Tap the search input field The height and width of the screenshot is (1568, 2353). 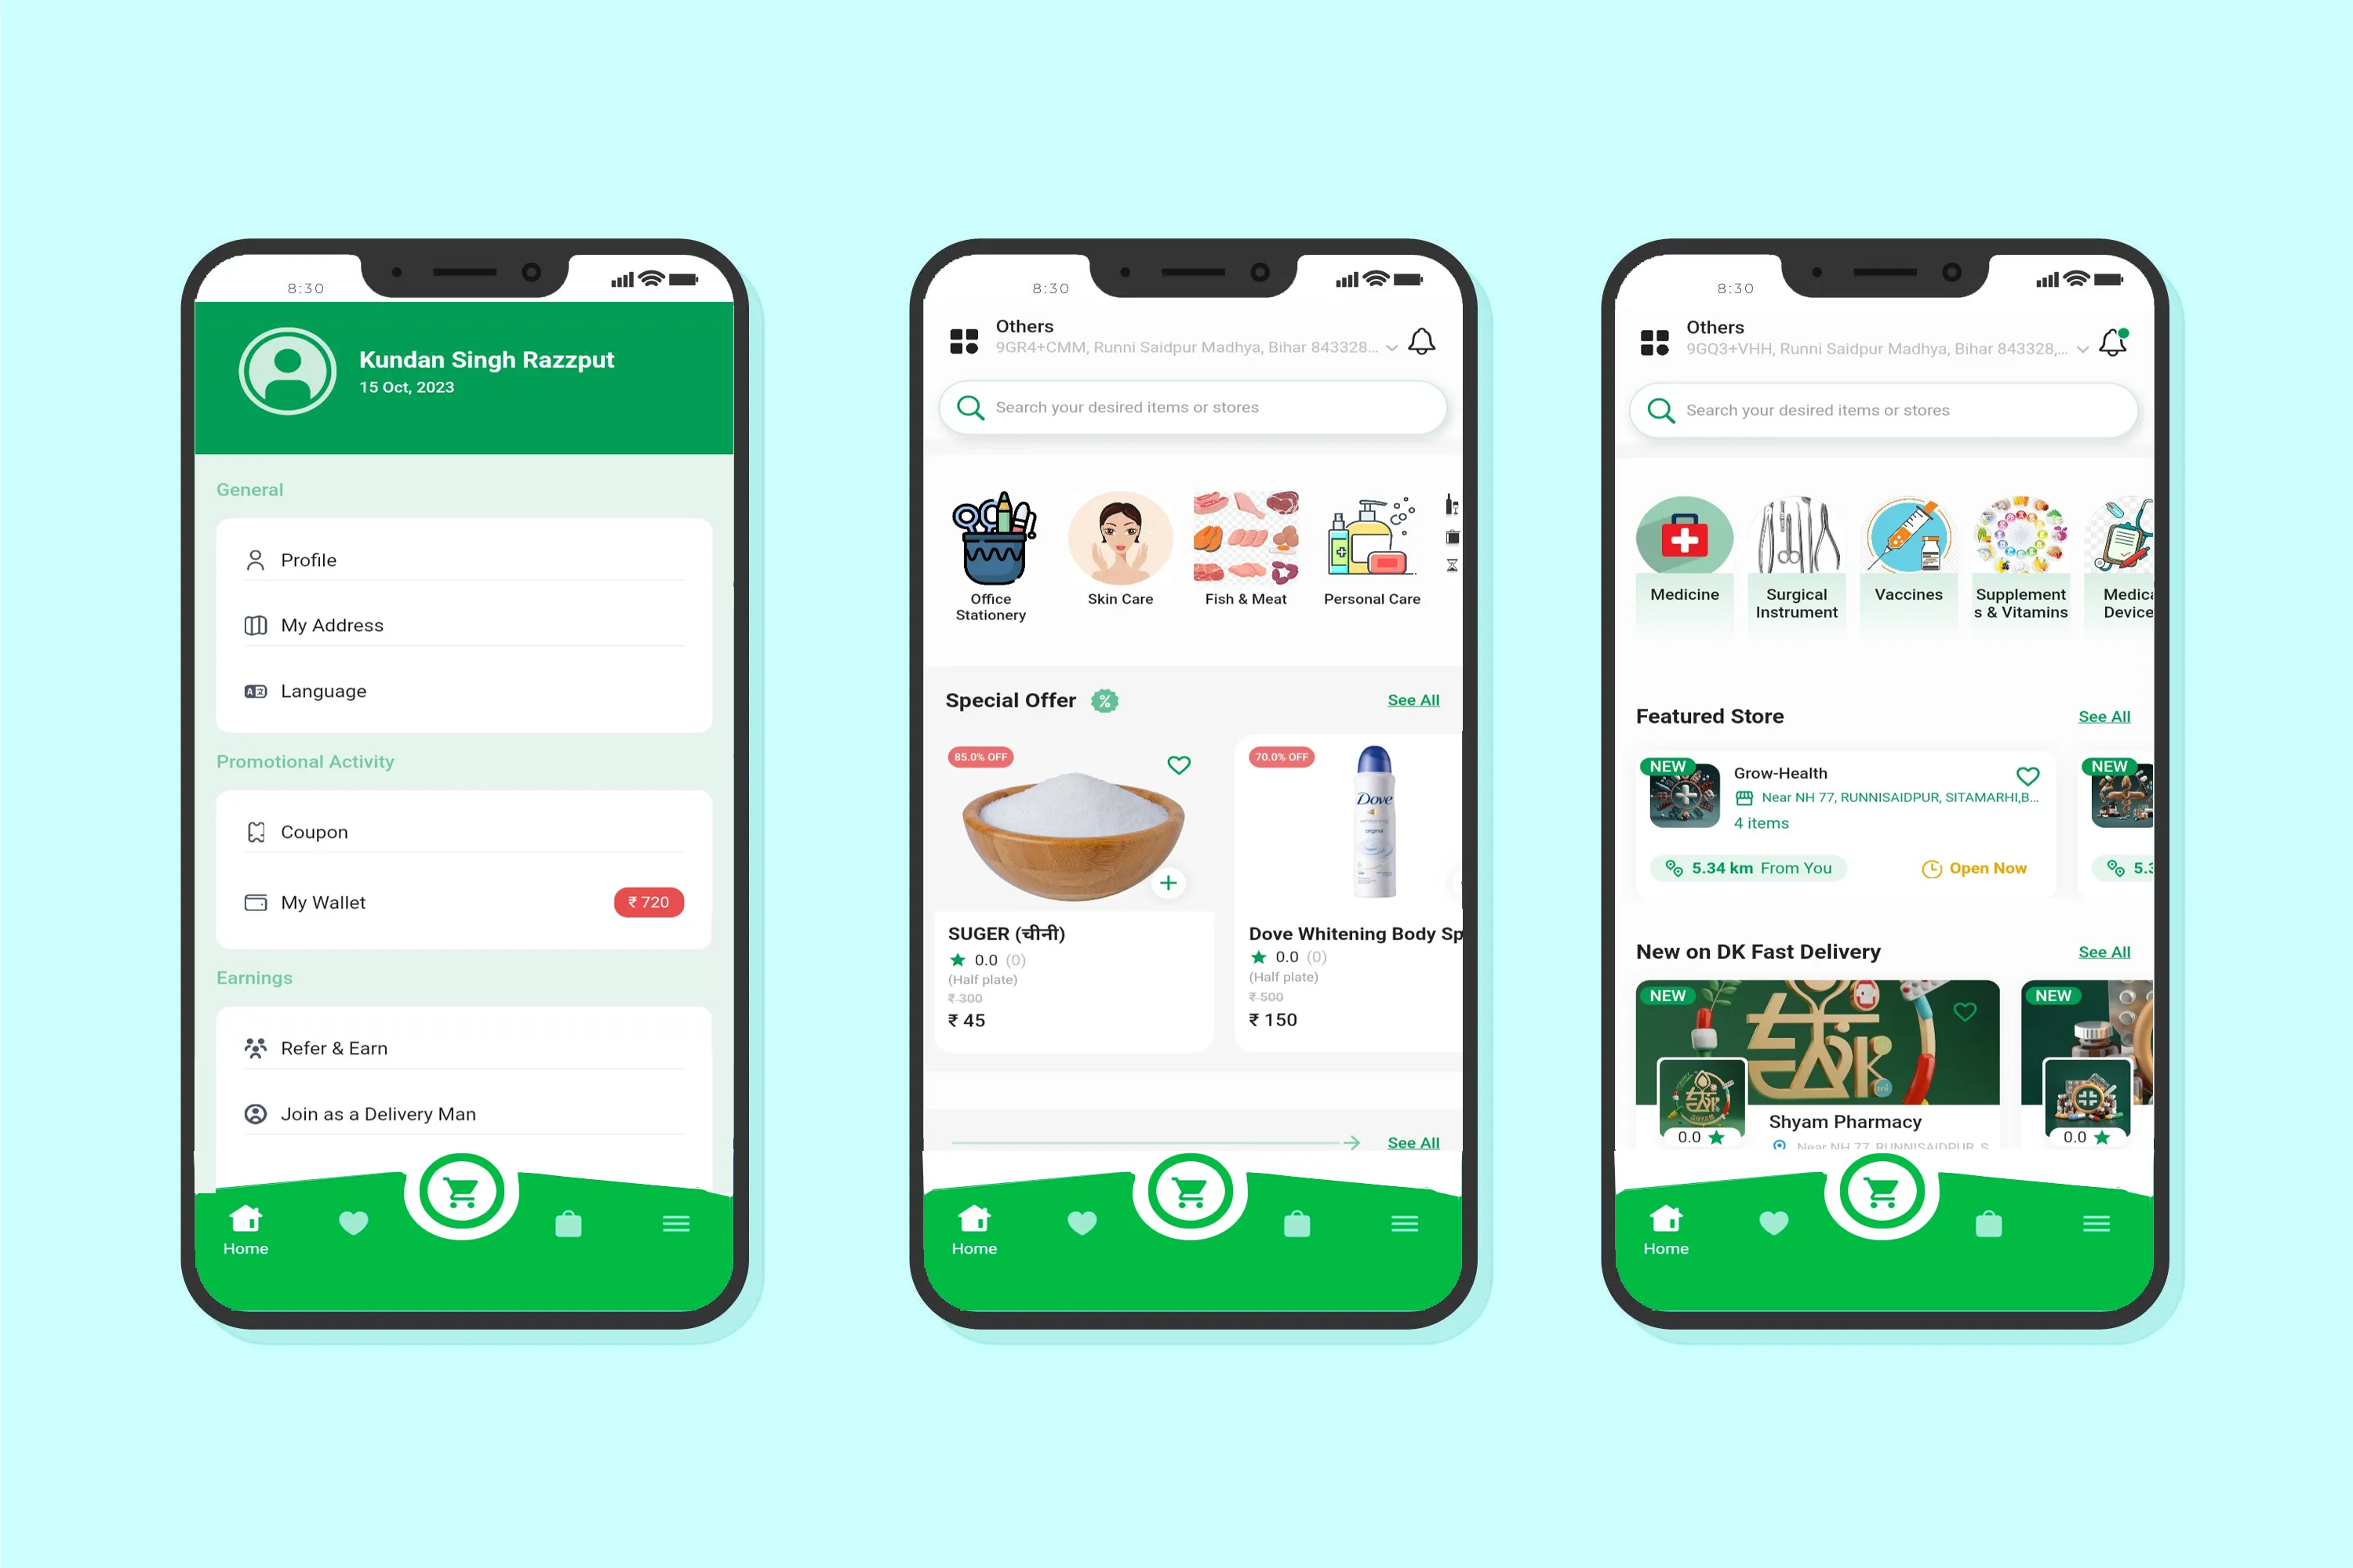(1199, 408)
